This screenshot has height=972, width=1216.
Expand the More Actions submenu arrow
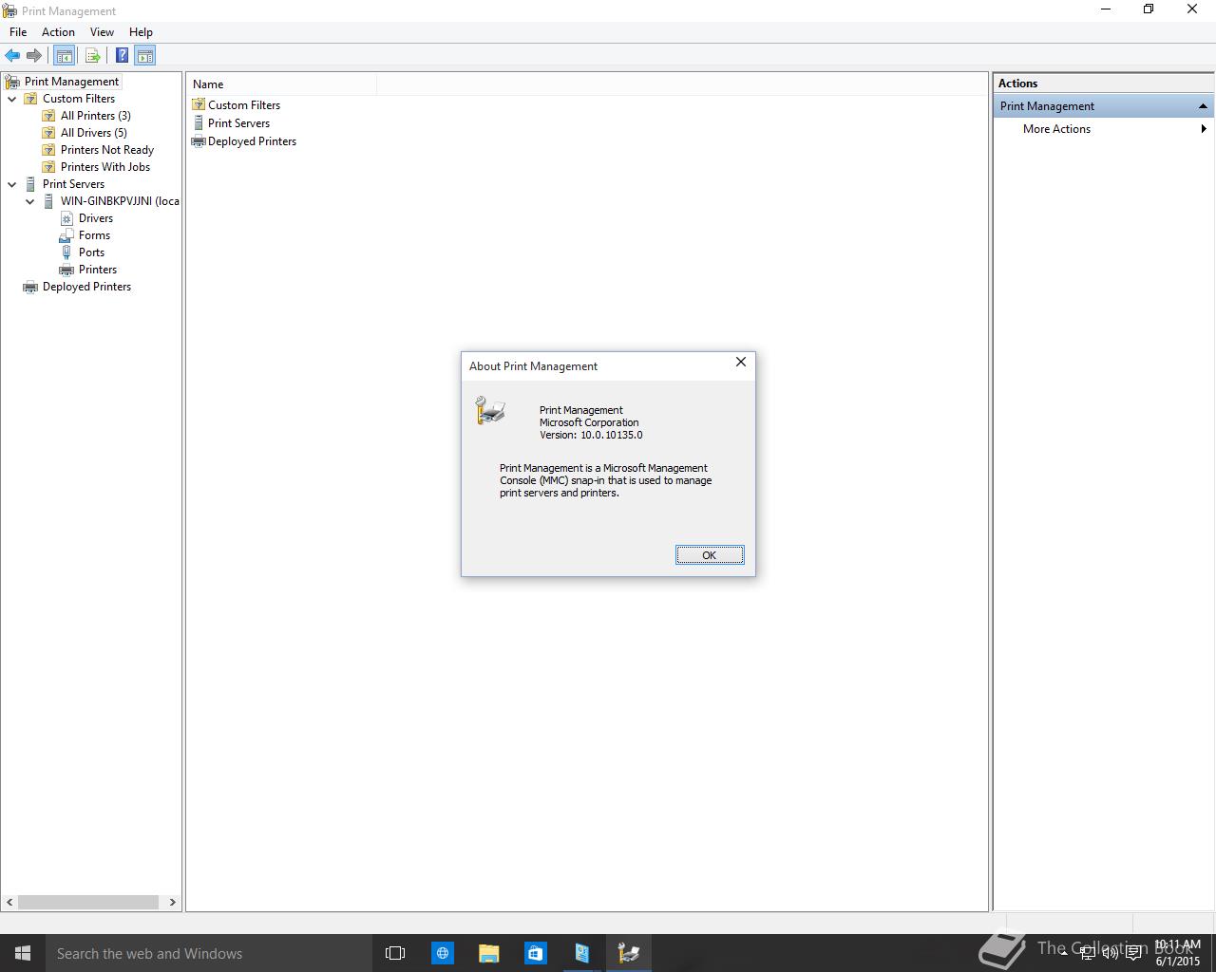pos(1204,129)
